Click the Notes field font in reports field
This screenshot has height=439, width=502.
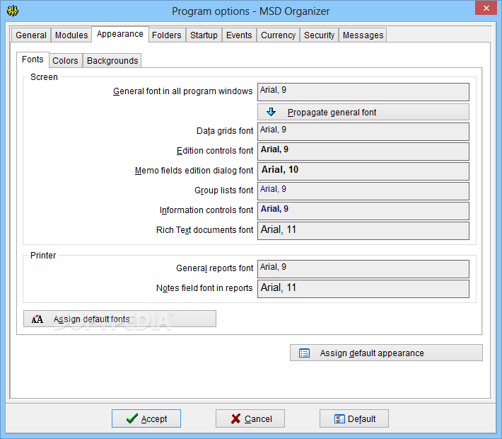pyautogui.click(x=363, y=289)
